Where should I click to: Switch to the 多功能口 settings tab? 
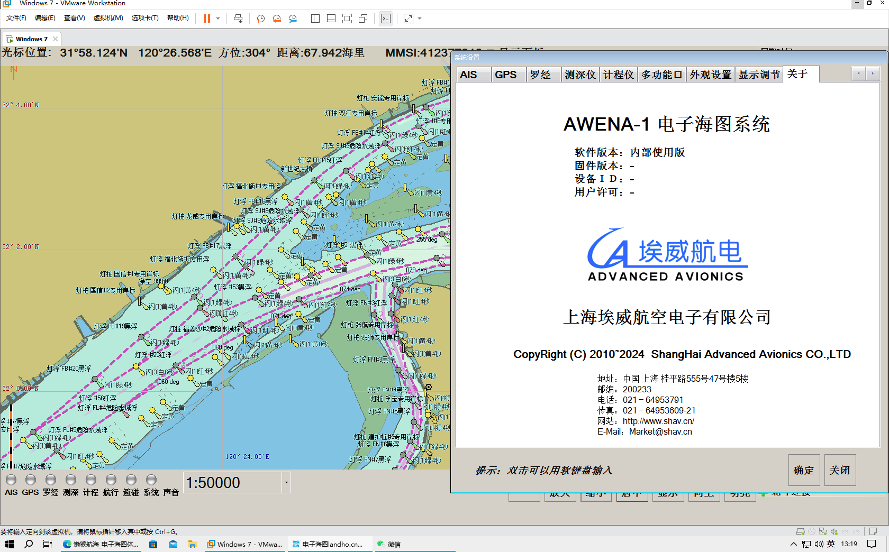pyautogui.click(x=662, y=75)
